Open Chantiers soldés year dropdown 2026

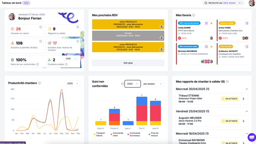click(x=71, y=59)
